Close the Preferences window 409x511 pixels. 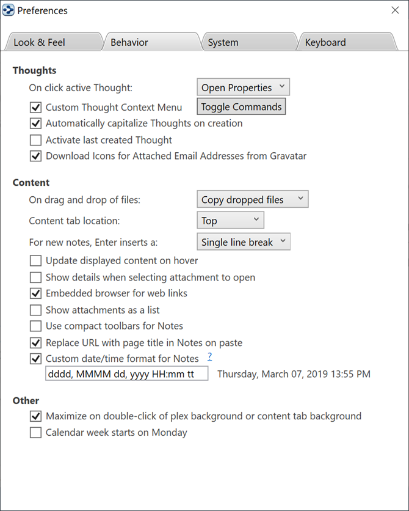(395, 10)
